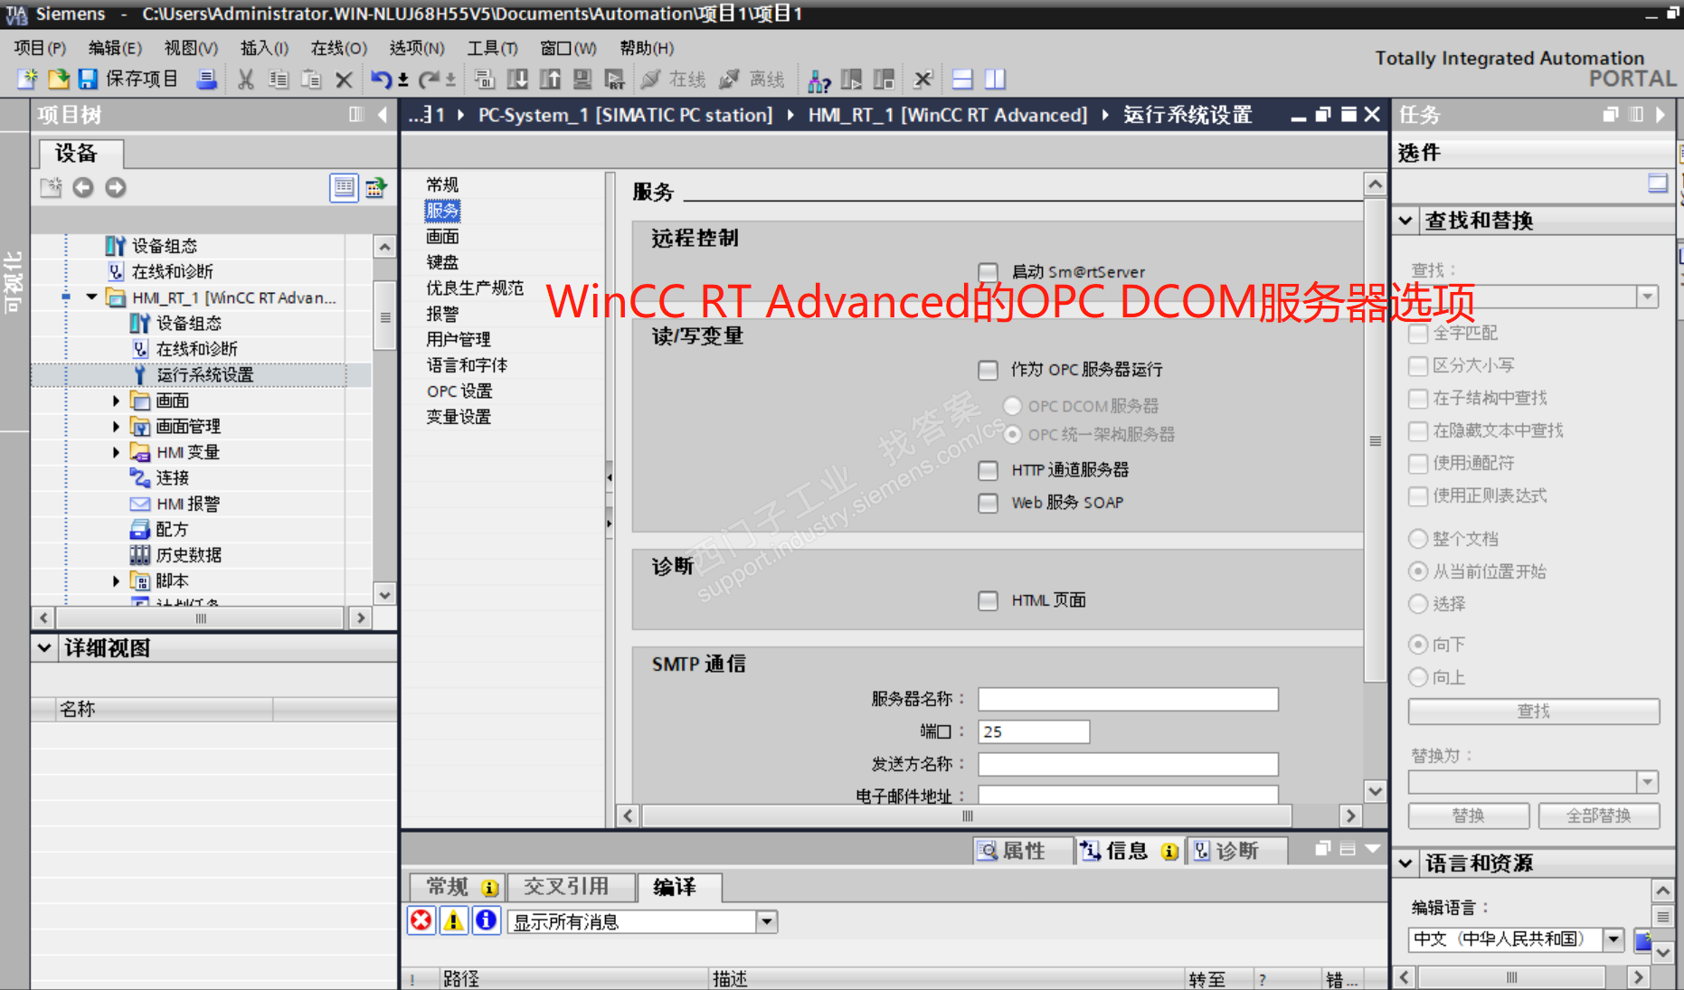
Task: Filter compile messages by warnings icon
Action: 454,920
